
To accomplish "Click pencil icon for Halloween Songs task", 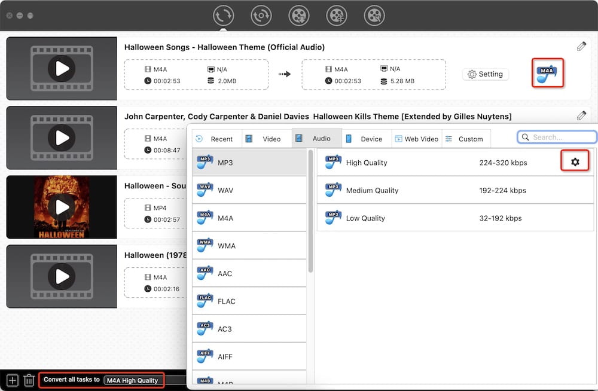I will [581, 47].
